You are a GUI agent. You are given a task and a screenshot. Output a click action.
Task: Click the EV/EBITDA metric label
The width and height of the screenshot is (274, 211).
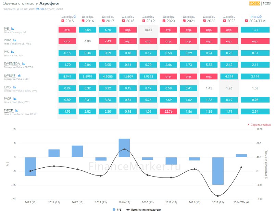point(12,64)
